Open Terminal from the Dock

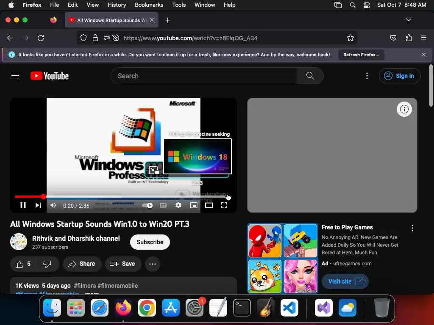coord(242,308)
